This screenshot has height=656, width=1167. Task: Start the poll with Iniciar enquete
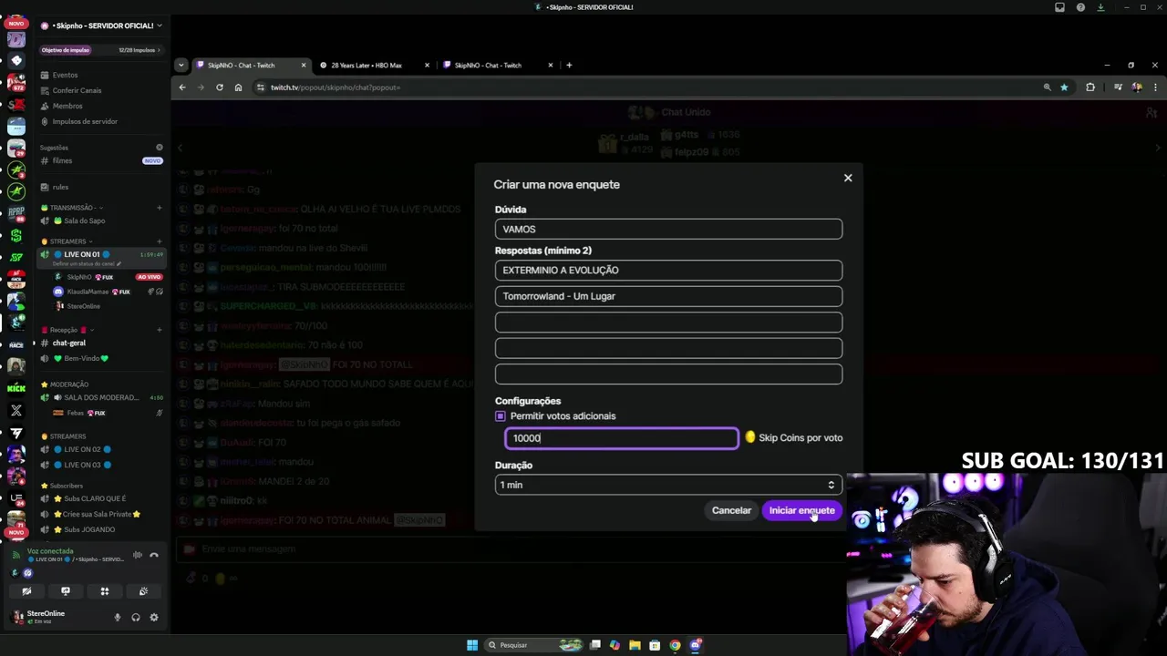click(x=801, y=510)
